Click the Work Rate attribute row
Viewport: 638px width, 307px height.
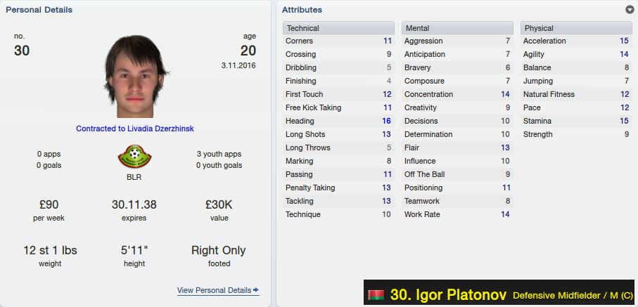pos(457,214)
